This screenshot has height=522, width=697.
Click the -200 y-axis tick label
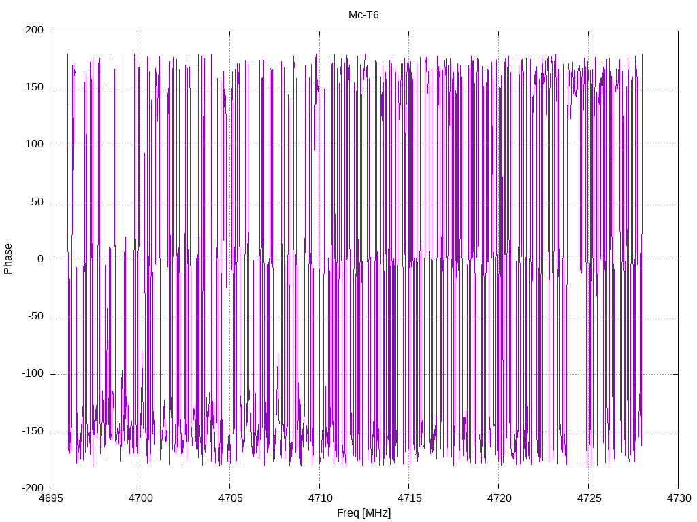point(33,488)
